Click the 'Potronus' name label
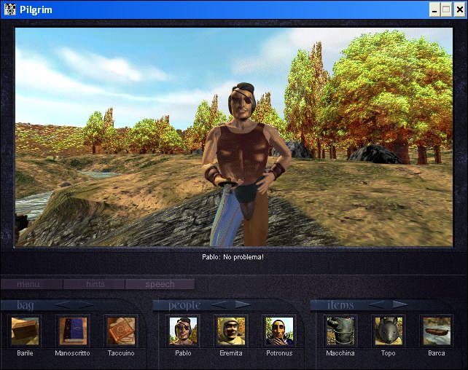 (x=279, y=353)
